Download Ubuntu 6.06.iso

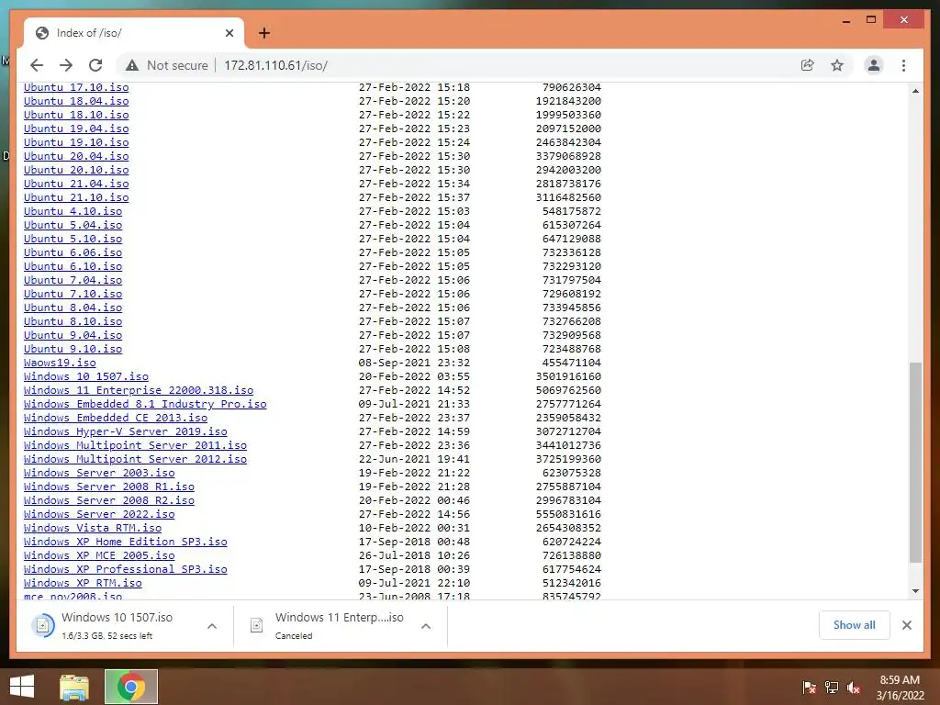click(x=73, y=253)
